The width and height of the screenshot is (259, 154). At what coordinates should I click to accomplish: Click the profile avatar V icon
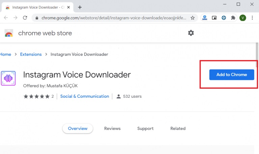(x=242, y=18)
